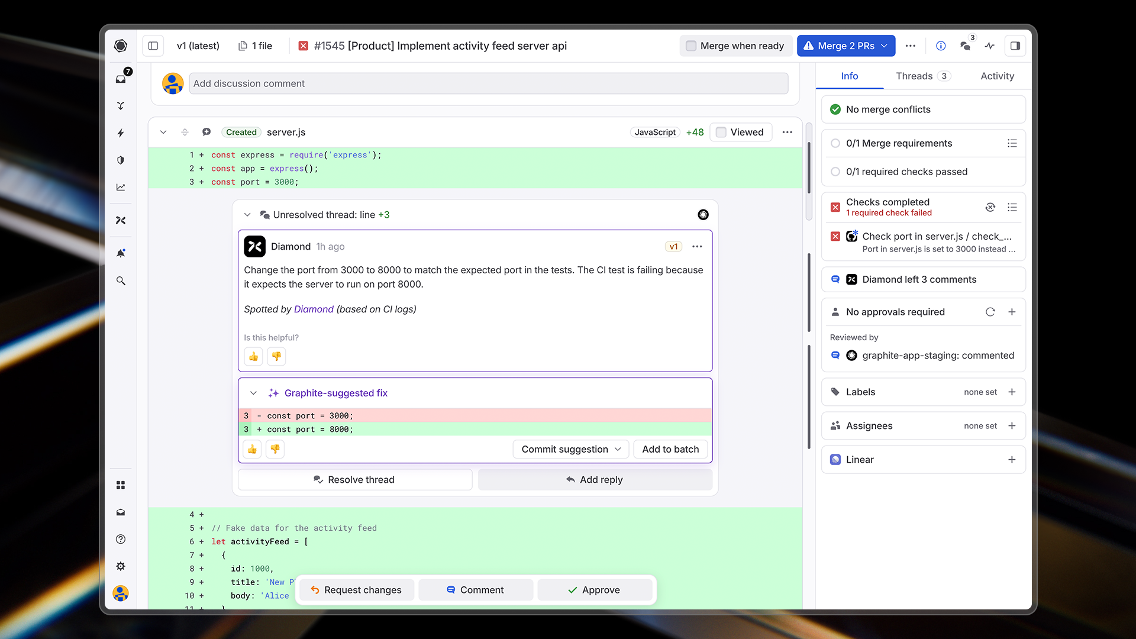The width and height of the screenshot is (1136, 639).
Task: Open the notifications bell sidebar icon
Action: pos(121,253)
